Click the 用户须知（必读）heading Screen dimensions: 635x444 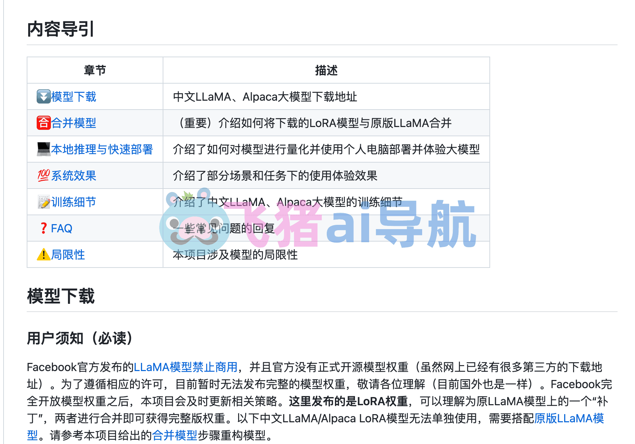[x=80, y=338]
